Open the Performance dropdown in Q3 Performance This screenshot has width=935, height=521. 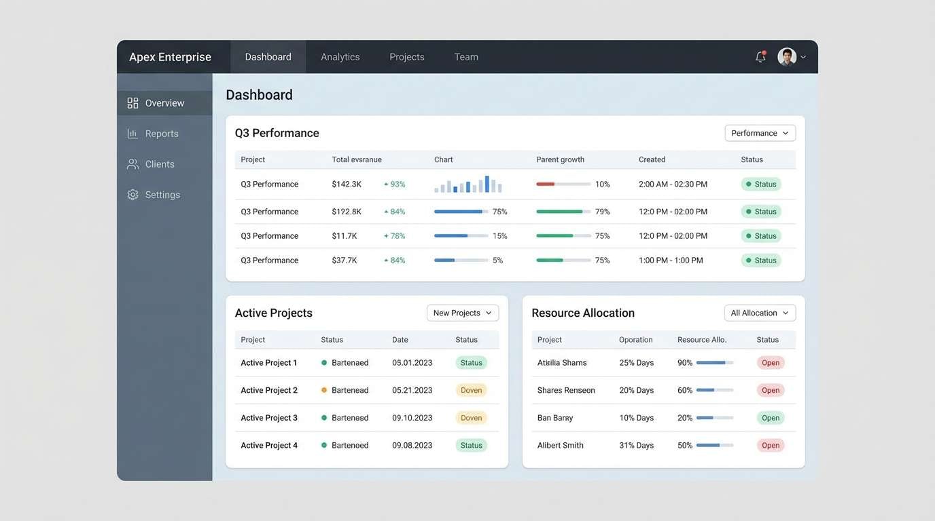pos(760,132)
